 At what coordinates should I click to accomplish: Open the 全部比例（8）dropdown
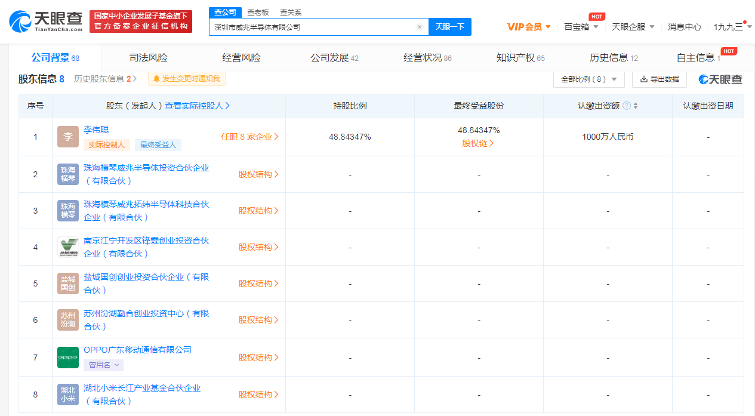click(588, 79)
